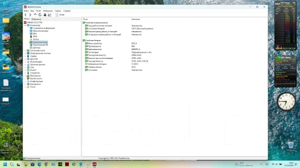Select the Состояние батарей row
The width and height of the screenshot is (300, 168).
pyautogui.click(x=96, y=28)
